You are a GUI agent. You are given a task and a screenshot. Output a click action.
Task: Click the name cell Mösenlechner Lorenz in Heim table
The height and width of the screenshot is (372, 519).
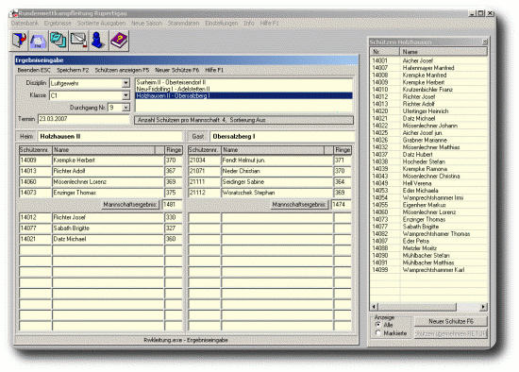(x=108, y=182)
